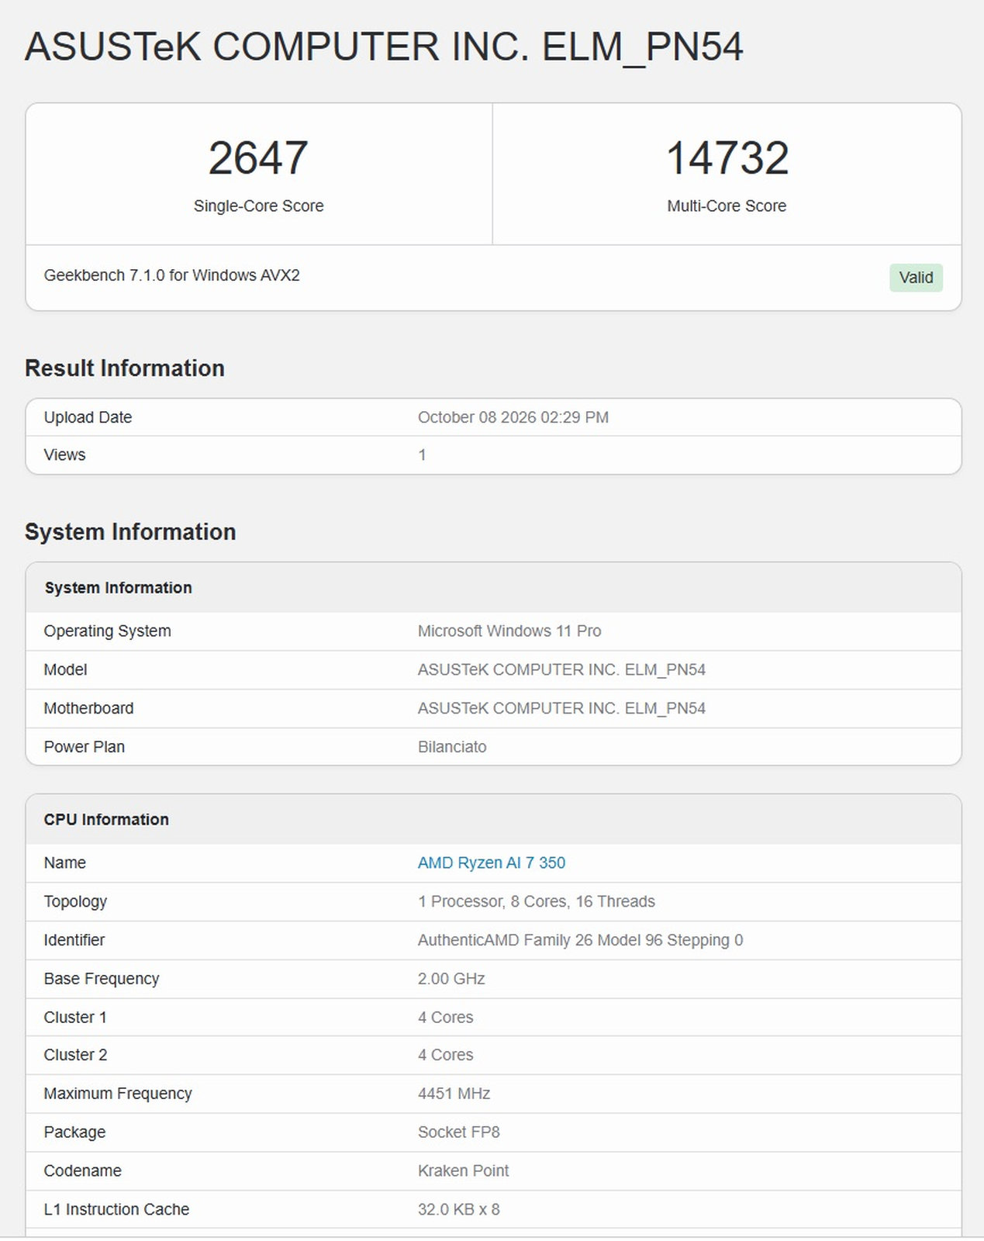The height and width of the screenshot is (1241, 984).
Task: Click the 'Operating System' row label
Action: click(107, 631)
